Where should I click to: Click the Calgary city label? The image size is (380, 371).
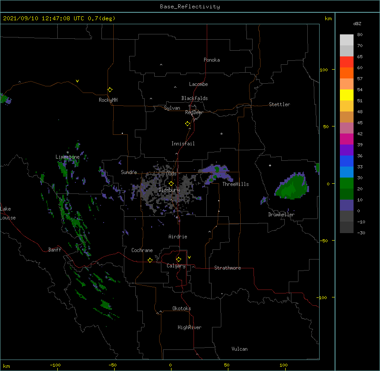176,266
